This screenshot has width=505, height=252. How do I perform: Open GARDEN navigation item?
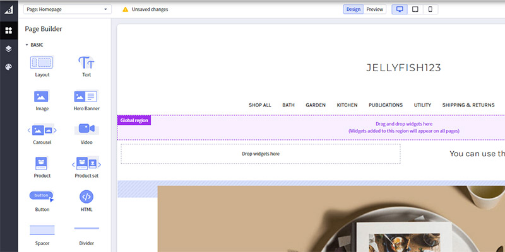[316, 105]
